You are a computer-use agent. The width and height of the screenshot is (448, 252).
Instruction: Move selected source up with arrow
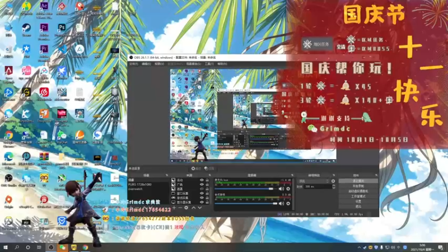click(x=193, y=208)
